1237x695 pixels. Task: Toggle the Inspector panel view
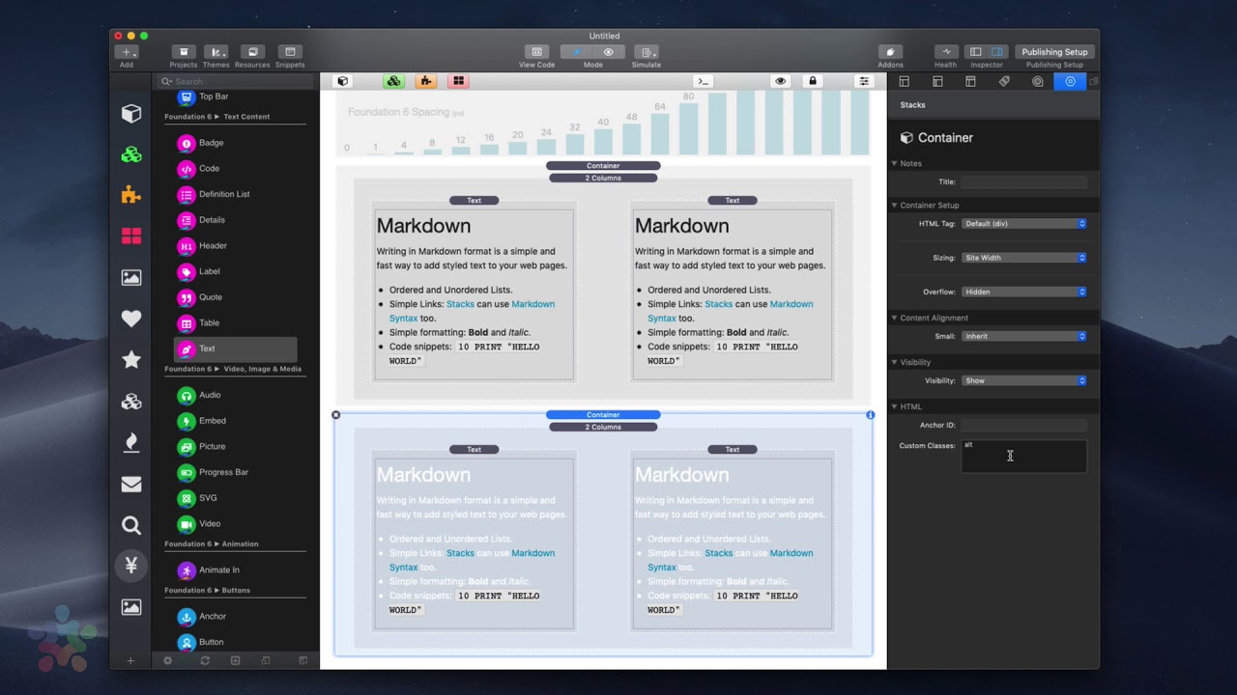(987, 52)
